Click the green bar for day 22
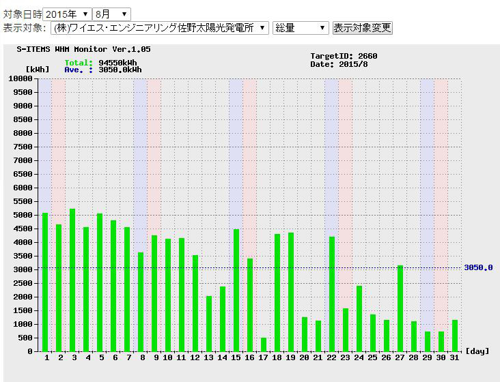The width and height of the screenshot is (500, 382). point(332,294)
